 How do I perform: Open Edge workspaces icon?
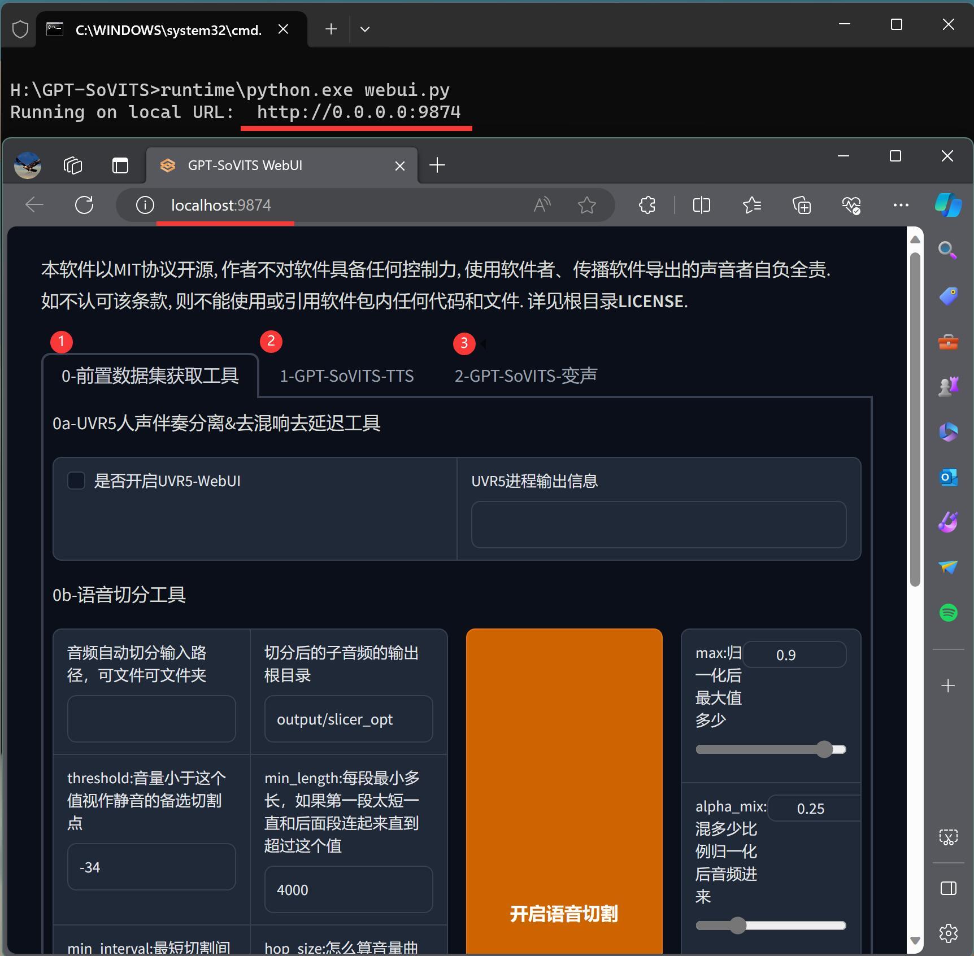pyautogui.click(x=73, y=165)
